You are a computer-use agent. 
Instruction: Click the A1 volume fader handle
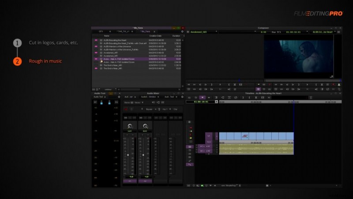coord(128,155)
